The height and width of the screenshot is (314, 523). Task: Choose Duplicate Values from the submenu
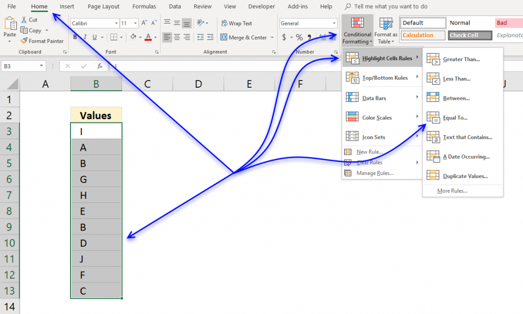466,176
